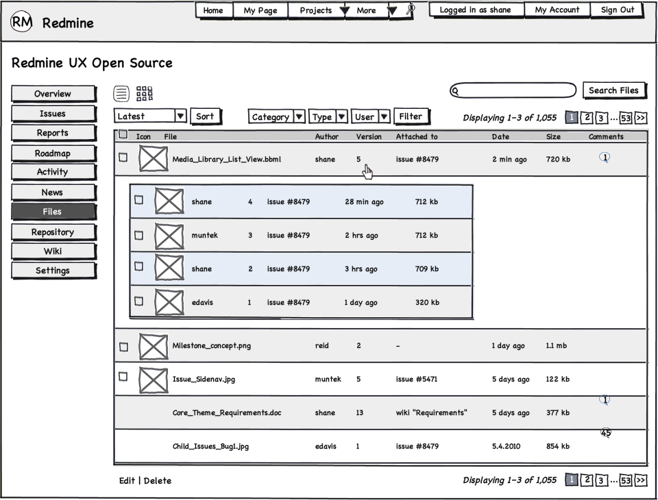The height and width of the screenshot is (500, 658).
Task: Click thumbnail of version 2 by shane
Action: 169,268
